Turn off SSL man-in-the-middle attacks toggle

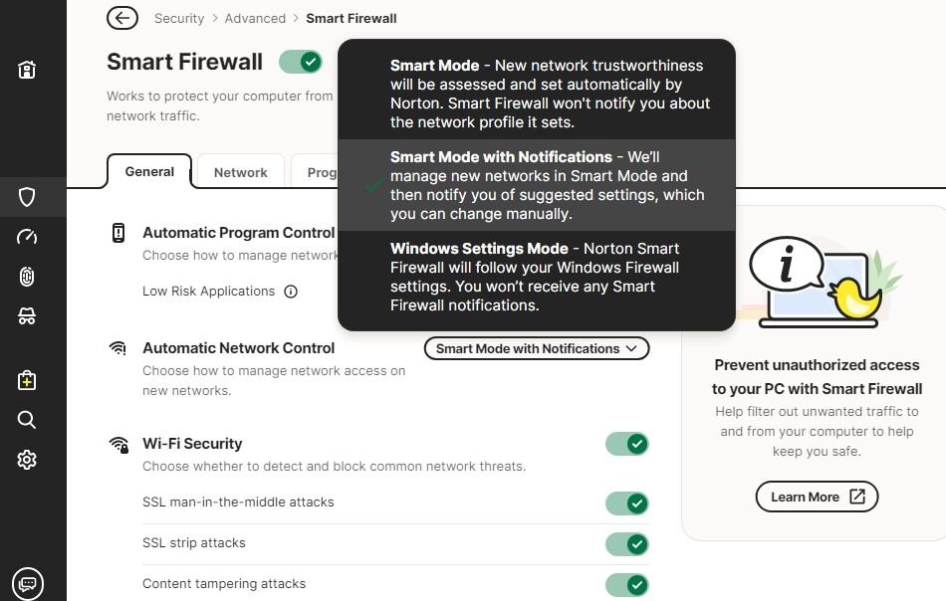coord(626,502)
